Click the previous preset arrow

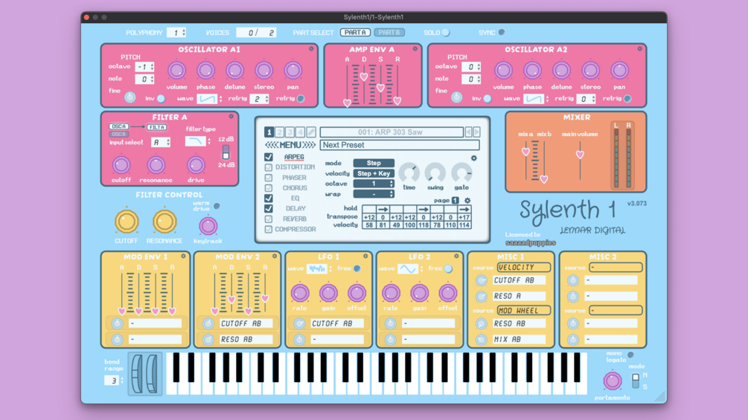[468, 132]
